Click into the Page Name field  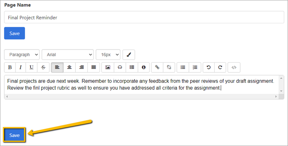pos(144,17)
